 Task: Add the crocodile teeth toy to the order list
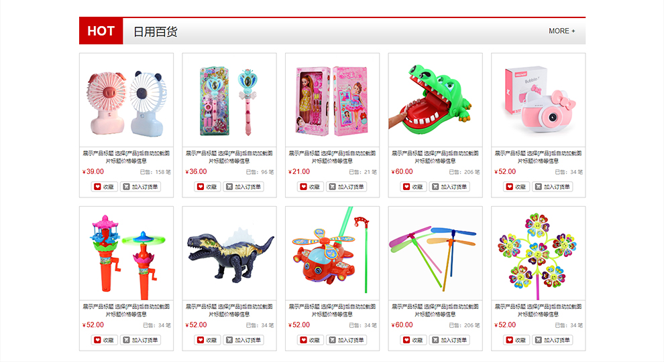(x=449, y=187)
